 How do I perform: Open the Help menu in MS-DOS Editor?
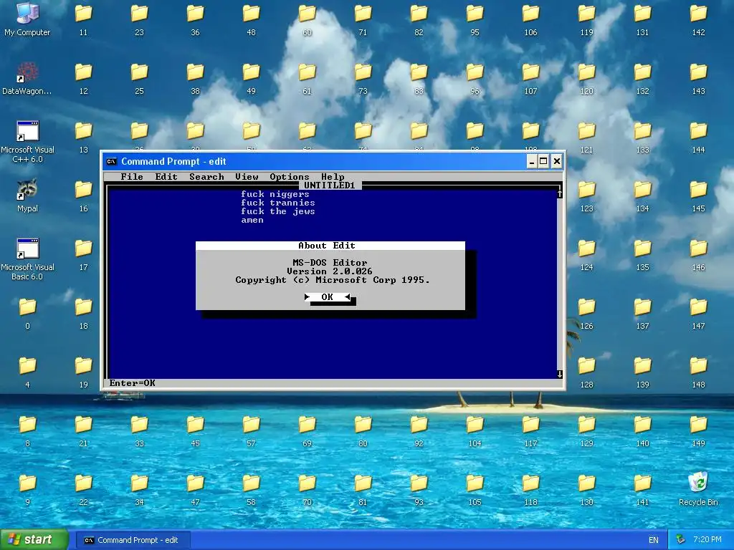(333, 177)
